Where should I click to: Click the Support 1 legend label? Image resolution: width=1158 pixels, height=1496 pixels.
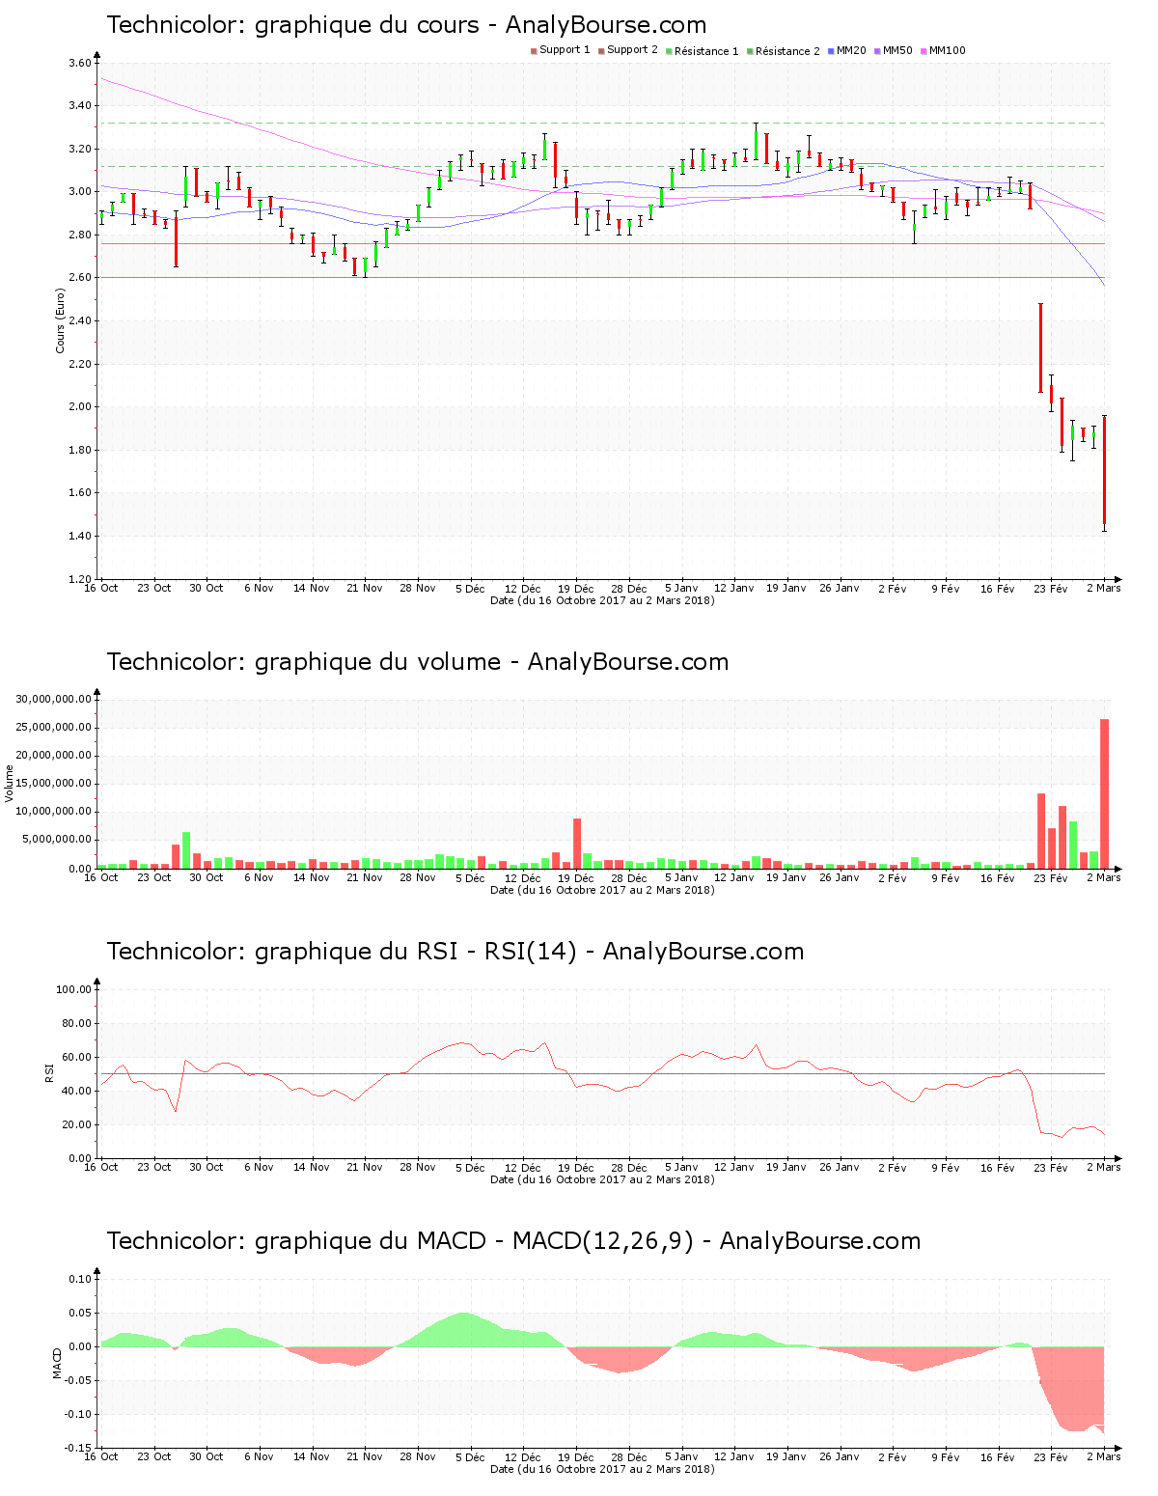565,50
